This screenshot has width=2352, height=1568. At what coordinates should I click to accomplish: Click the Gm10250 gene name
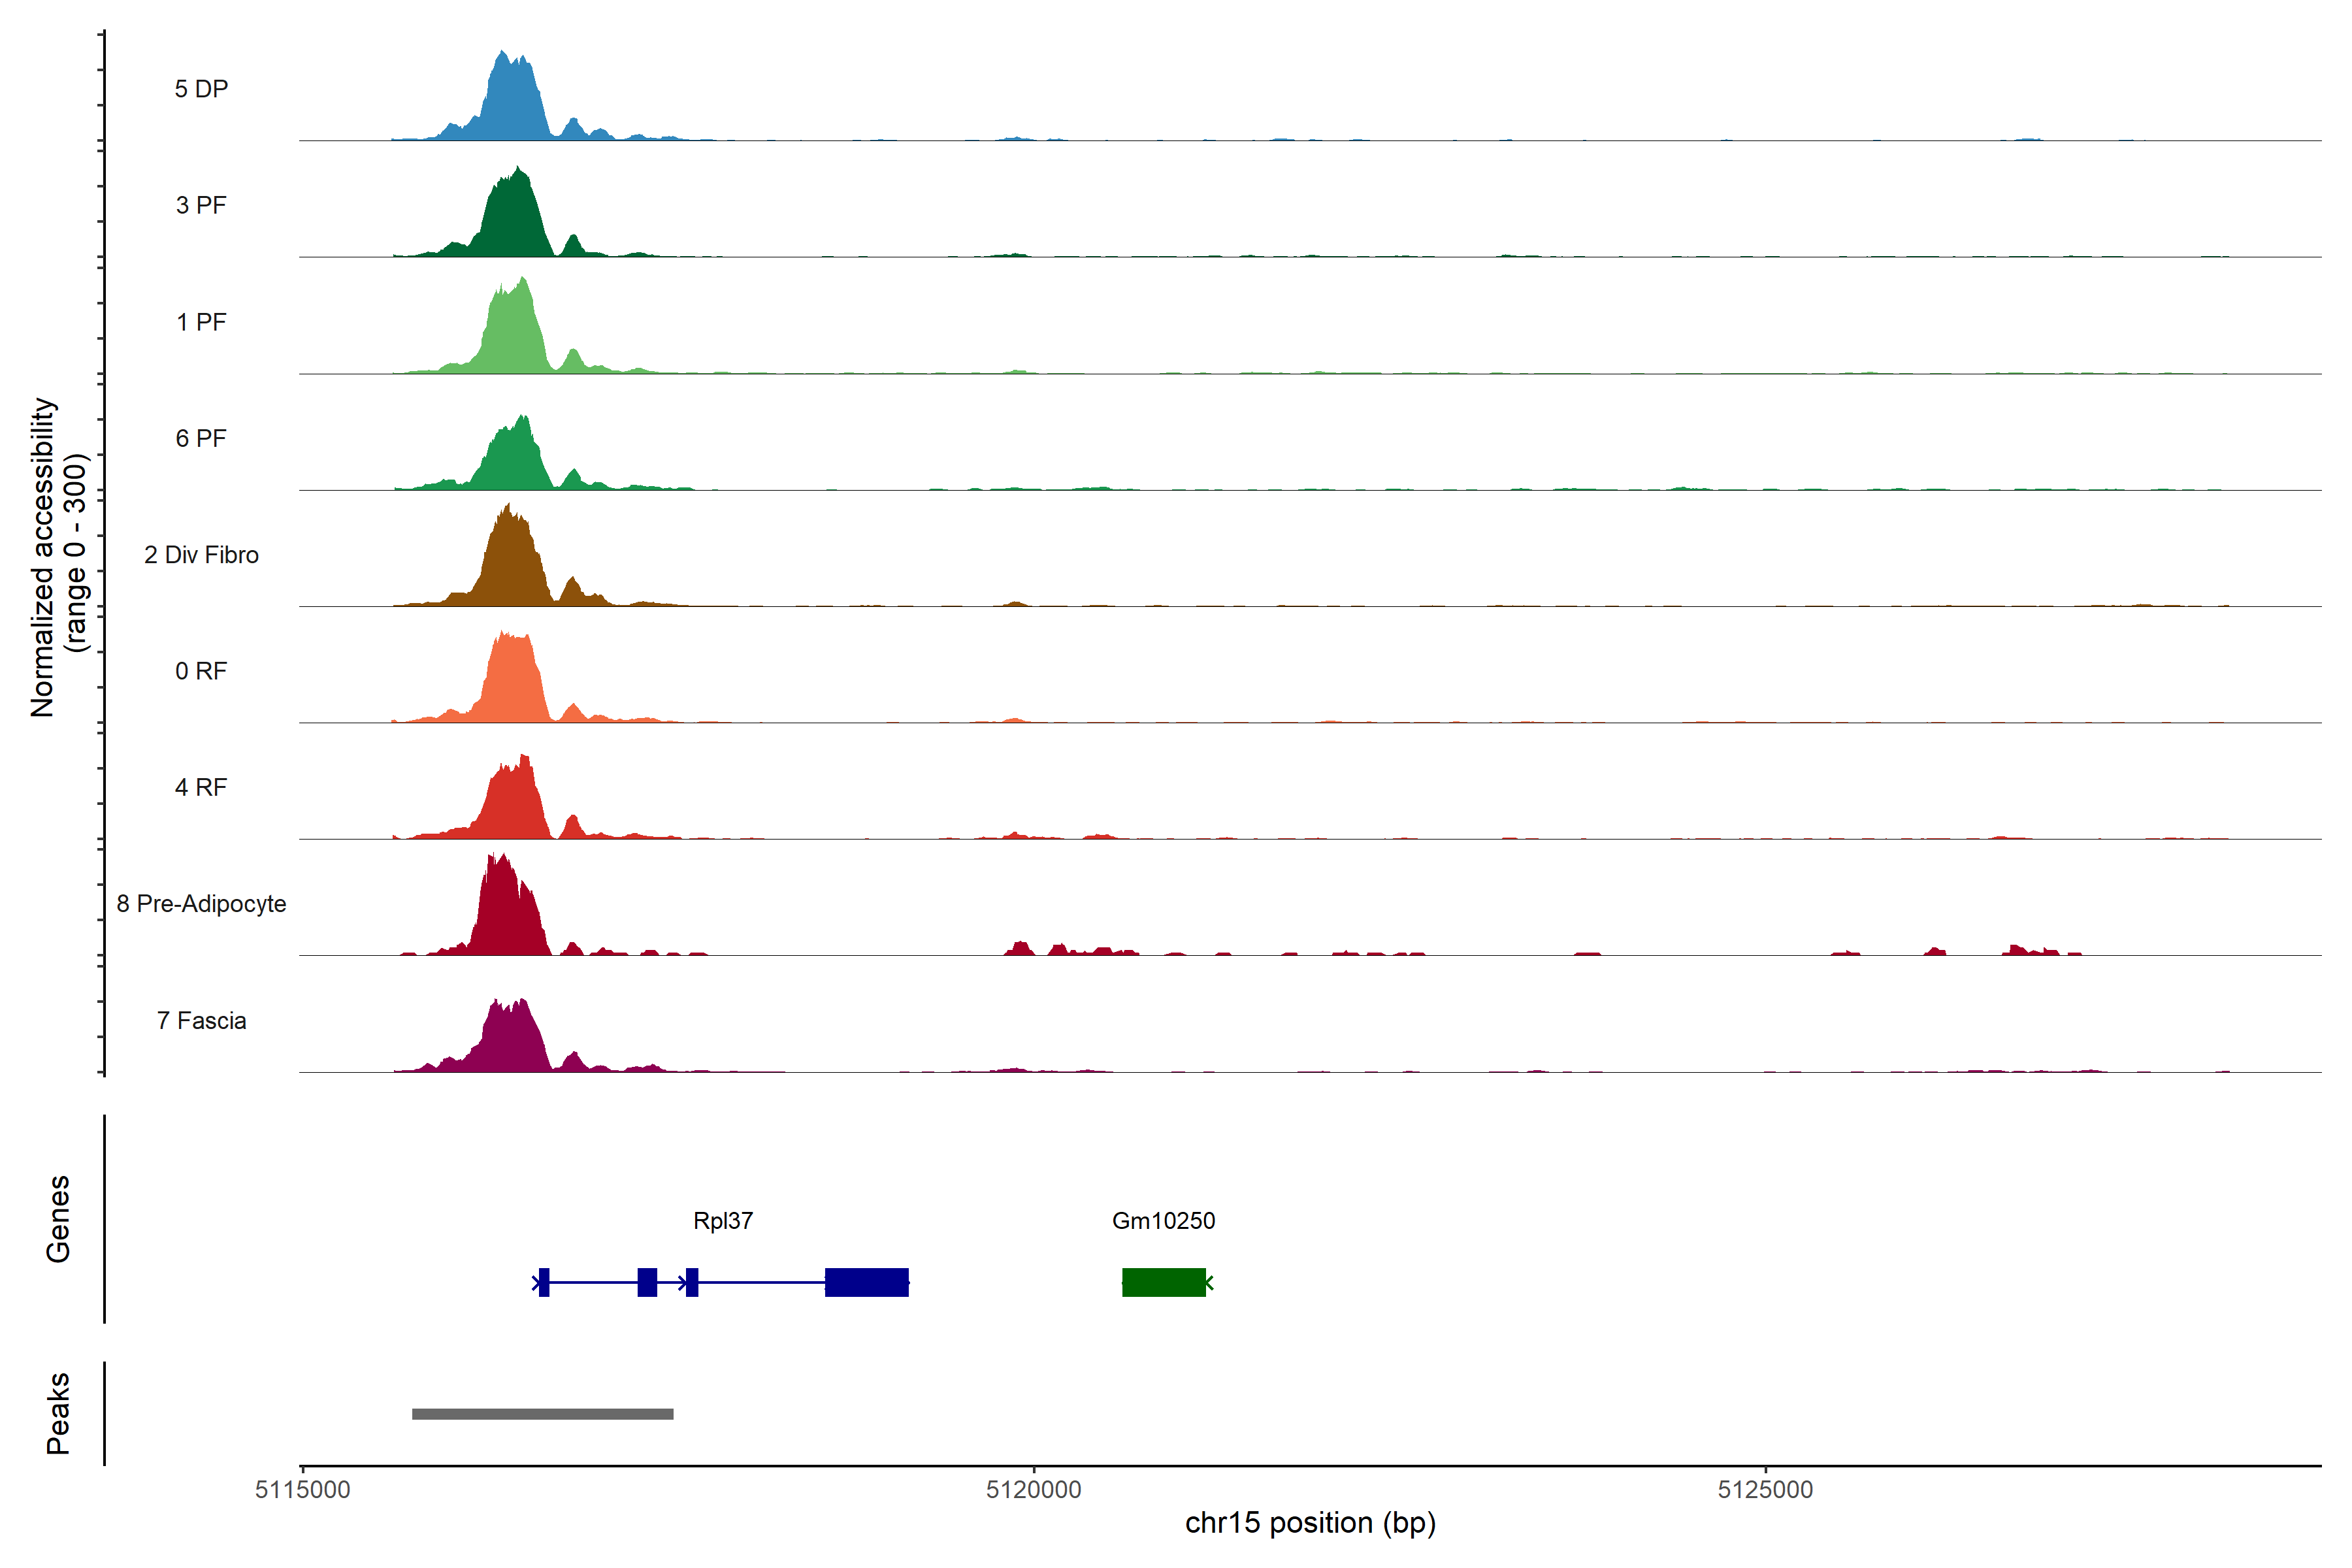tap(1163, 1220)
